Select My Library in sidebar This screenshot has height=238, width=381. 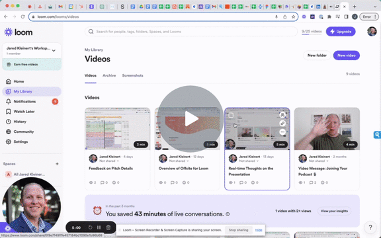tap(32, 91)
